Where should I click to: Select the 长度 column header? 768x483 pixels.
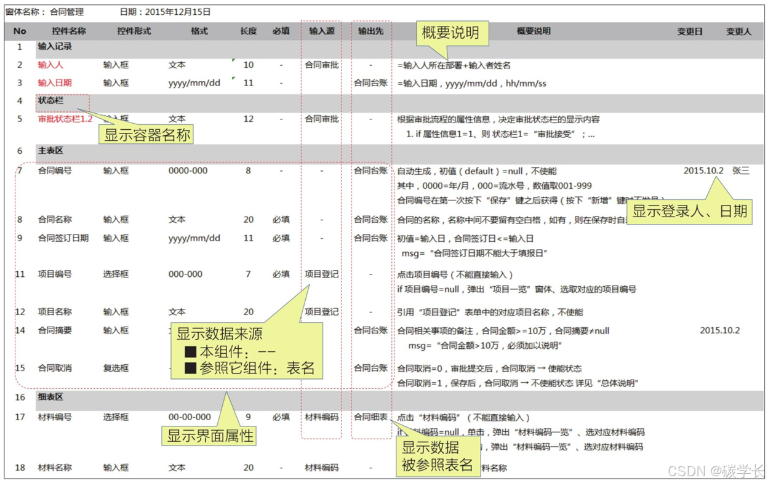(248, 31)
